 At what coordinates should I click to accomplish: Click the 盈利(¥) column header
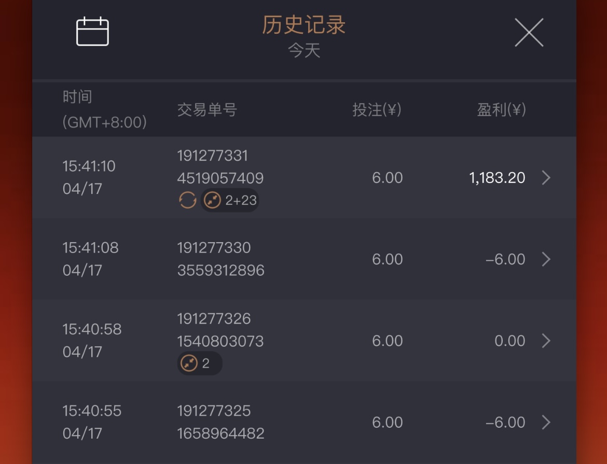tap(501, 110)
